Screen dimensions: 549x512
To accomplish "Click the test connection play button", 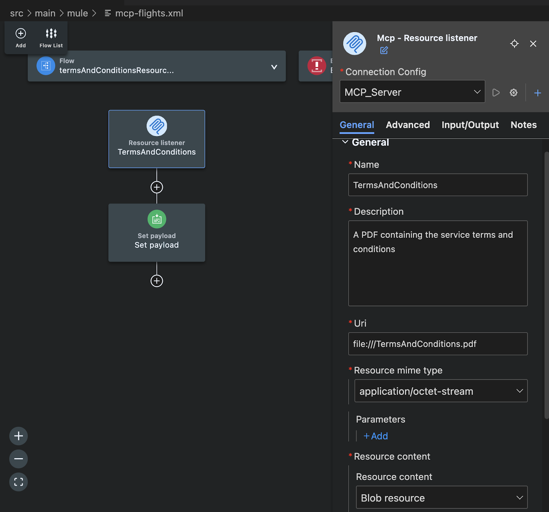I will pyautogui.click(x=495, y=92).
